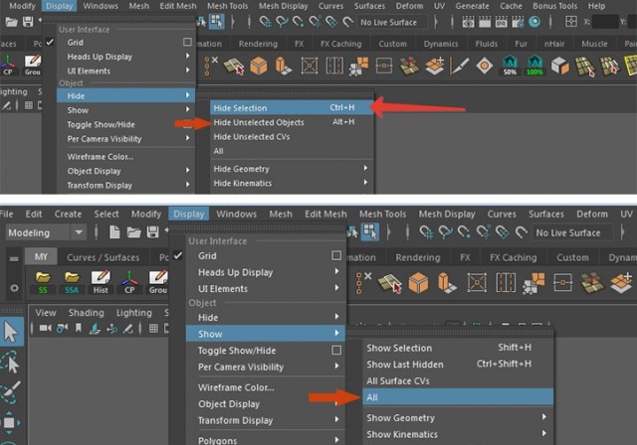Choose All under the Show submenu
Viewport: 637px width, 445px height.
tap(458, 397)
